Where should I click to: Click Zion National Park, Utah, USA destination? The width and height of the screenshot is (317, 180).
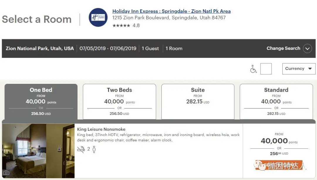pos(40,48)
